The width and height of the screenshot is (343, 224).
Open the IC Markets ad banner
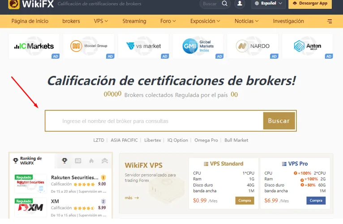pos(34,46)
